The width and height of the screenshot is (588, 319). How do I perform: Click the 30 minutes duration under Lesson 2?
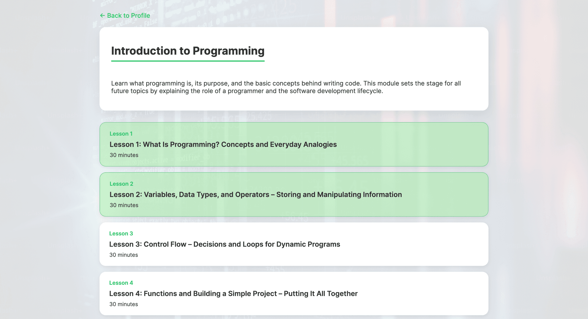point(124,205)
